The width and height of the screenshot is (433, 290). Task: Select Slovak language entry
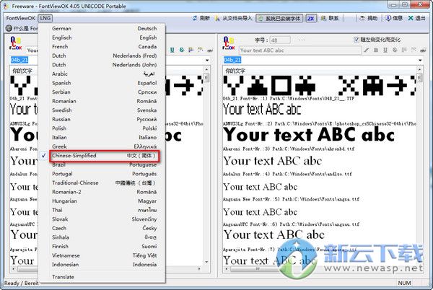102,219
